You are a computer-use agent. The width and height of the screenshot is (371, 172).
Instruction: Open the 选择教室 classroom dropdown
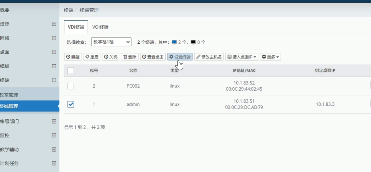[111, 42]
